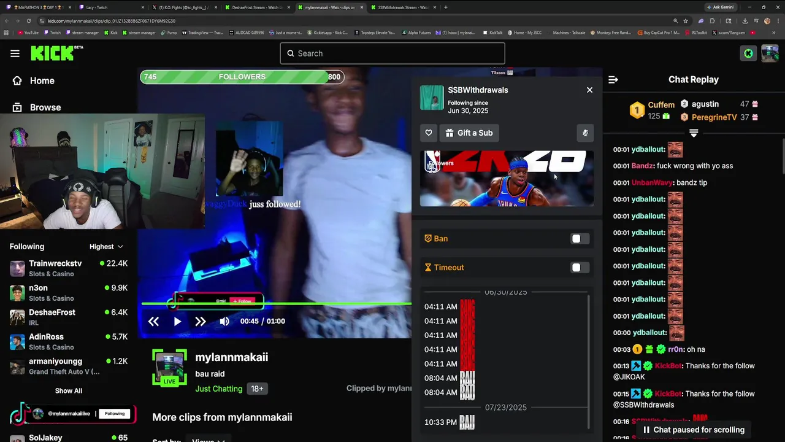Click Cuffem top gifter entry
The height and width of the screenshot is (442, 785).
click(652, 110)
